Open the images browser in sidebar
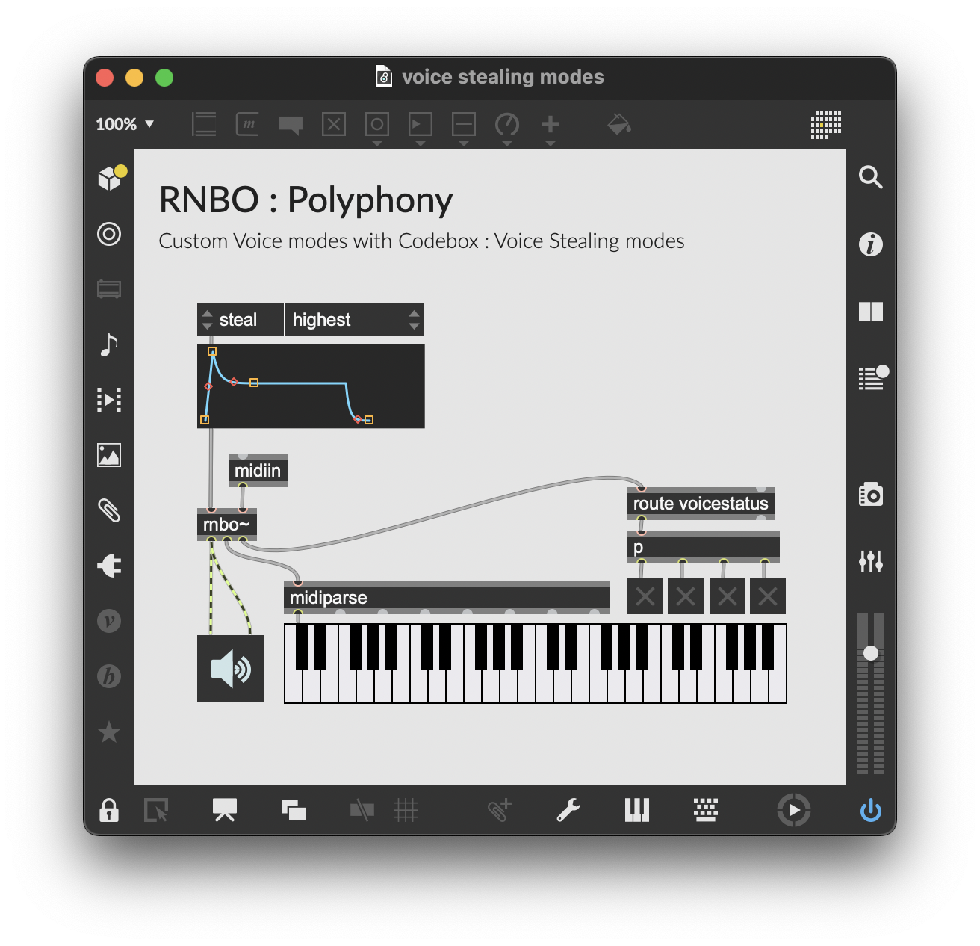 [109, 455]
